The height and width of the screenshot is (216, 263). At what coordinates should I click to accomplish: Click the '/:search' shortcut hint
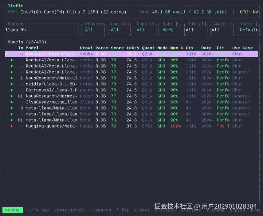[101, 210]
